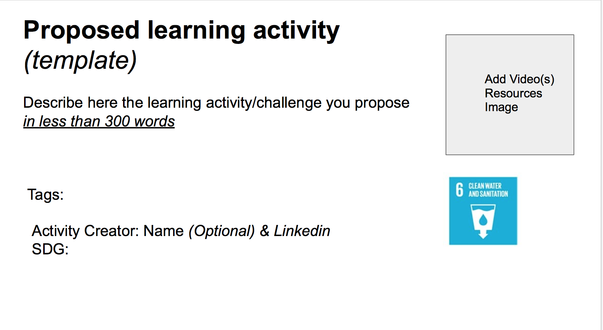
Task: Click the number 6 on SDG tile
Action: 459,190
